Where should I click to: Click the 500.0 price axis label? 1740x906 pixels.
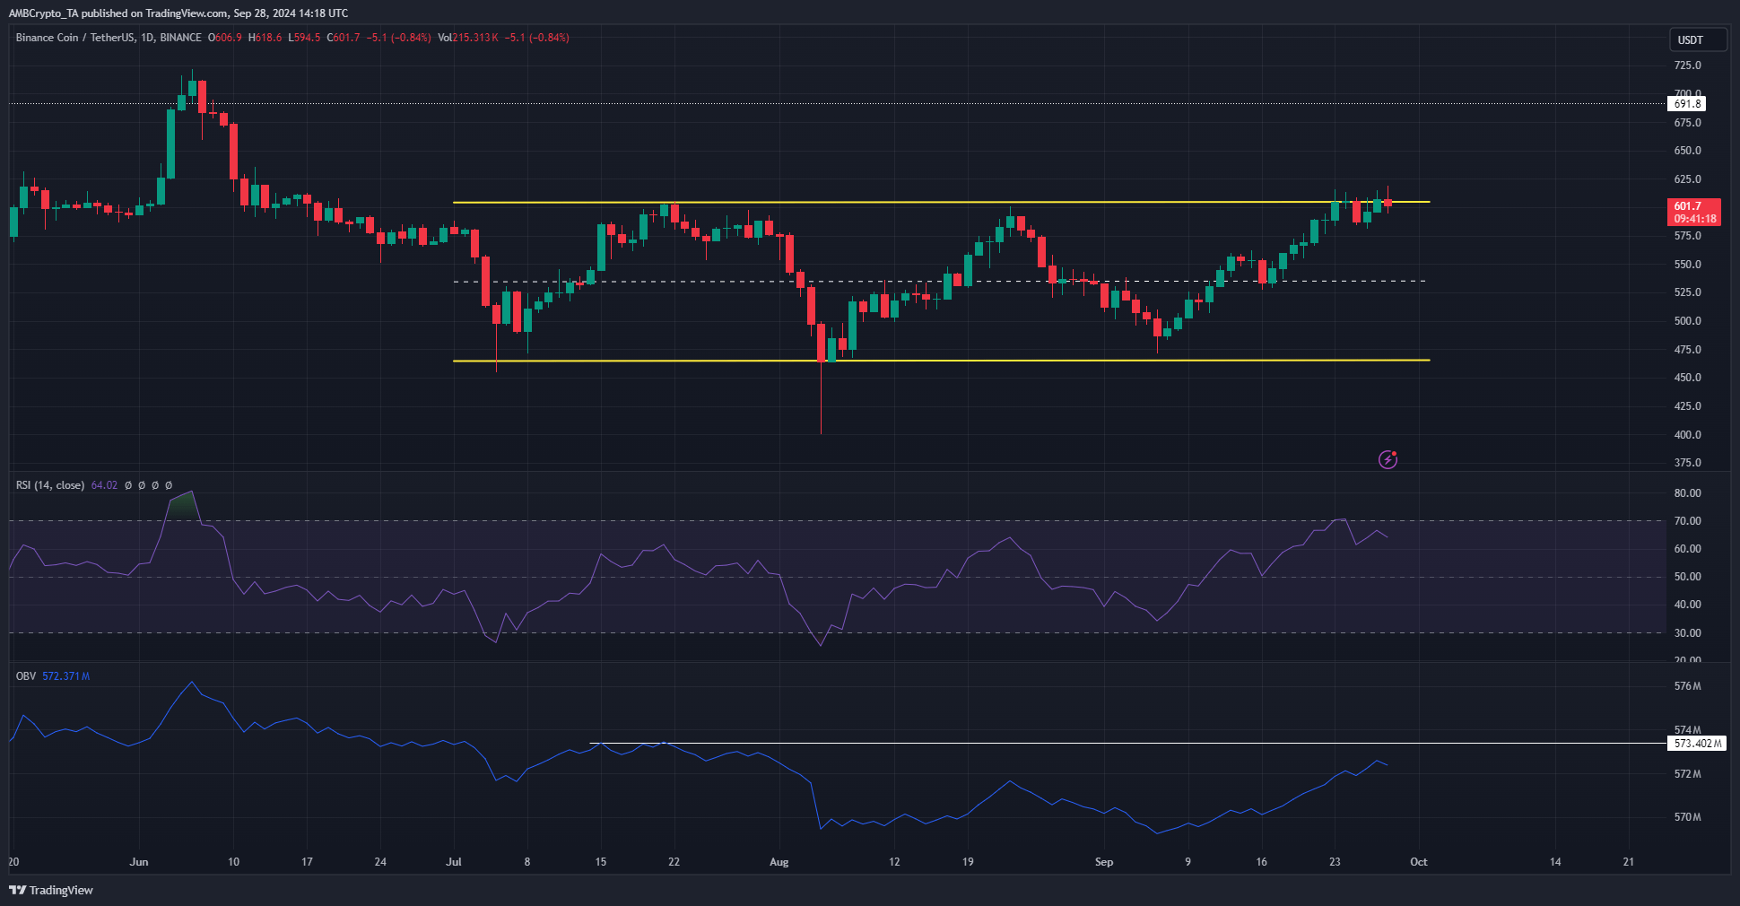click(x=1688, y=321)
